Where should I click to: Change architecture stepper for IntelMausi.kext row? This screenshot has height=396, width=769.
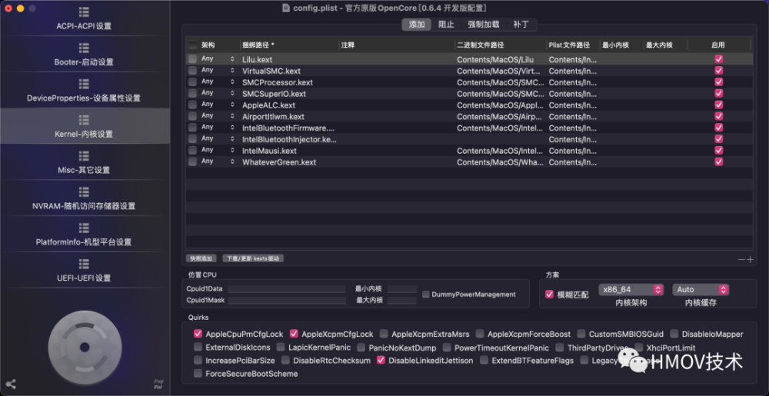point(232,150)
